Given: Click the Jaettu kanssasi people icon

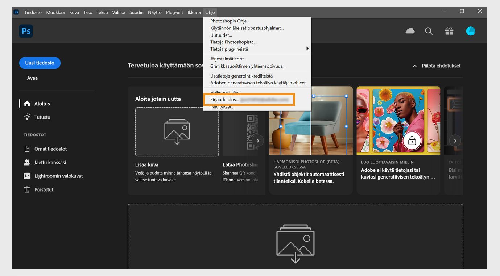Looking at the screenshot, I should click(27, 162).
